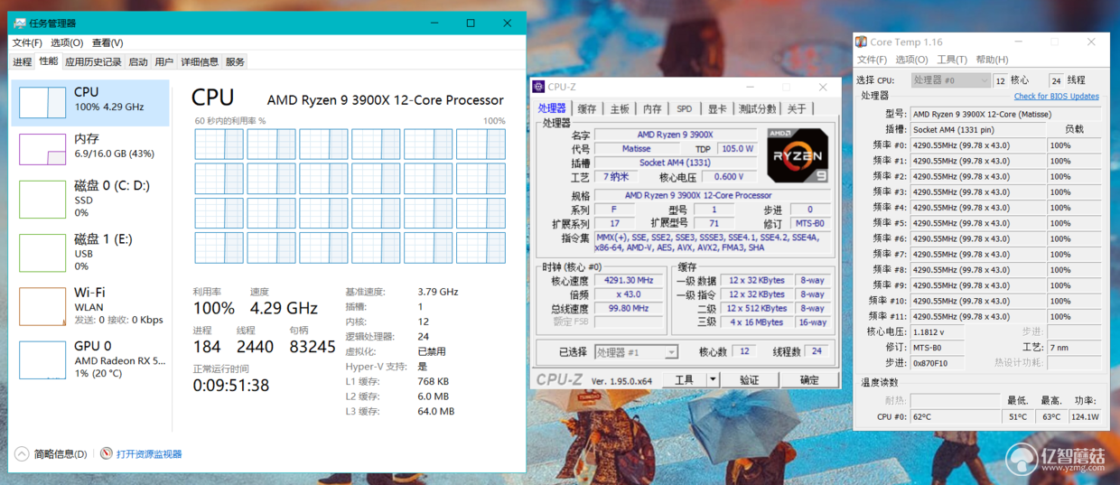Click the 工具 button in CPU-Z
This screenshot has height=485, width=1120.
click(x=685, y=380)
